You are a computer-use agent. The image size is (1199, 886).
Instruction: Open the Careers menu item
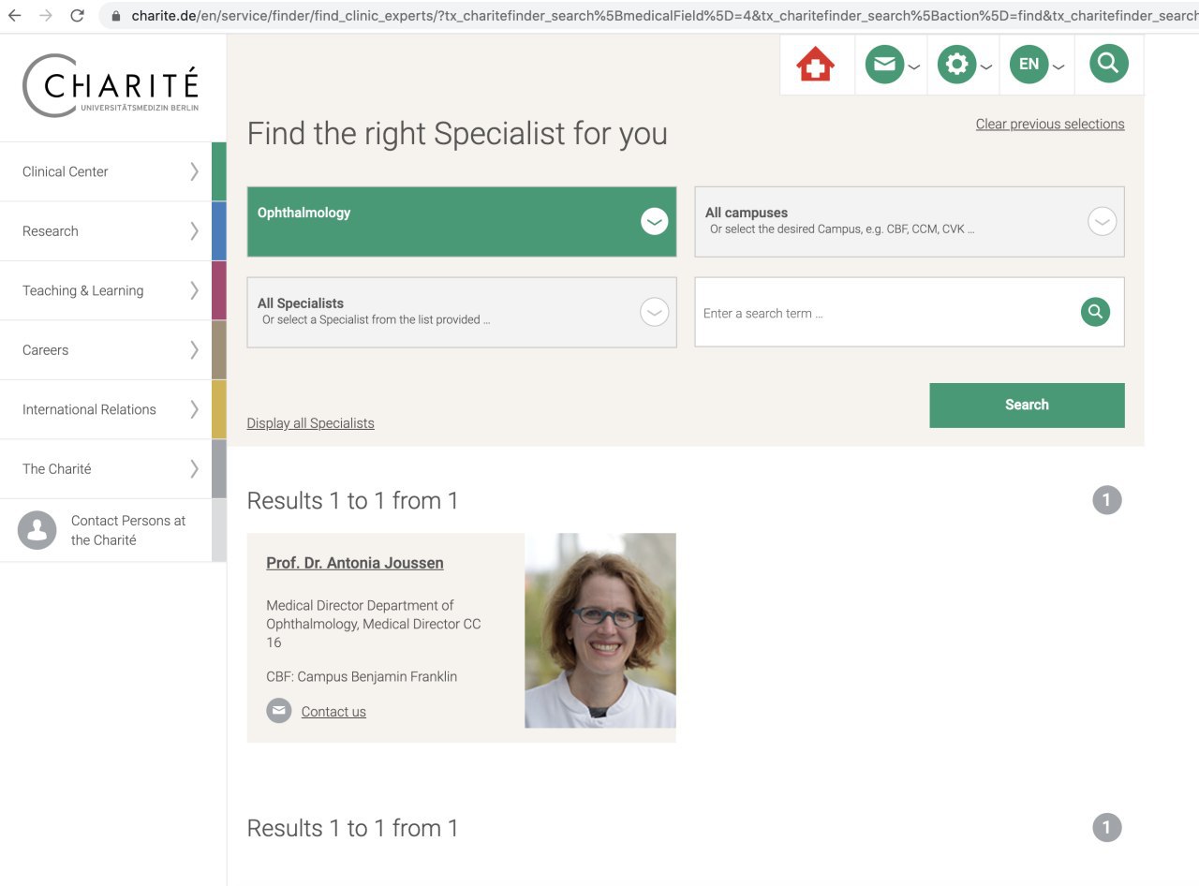click(x=112, y=350)
